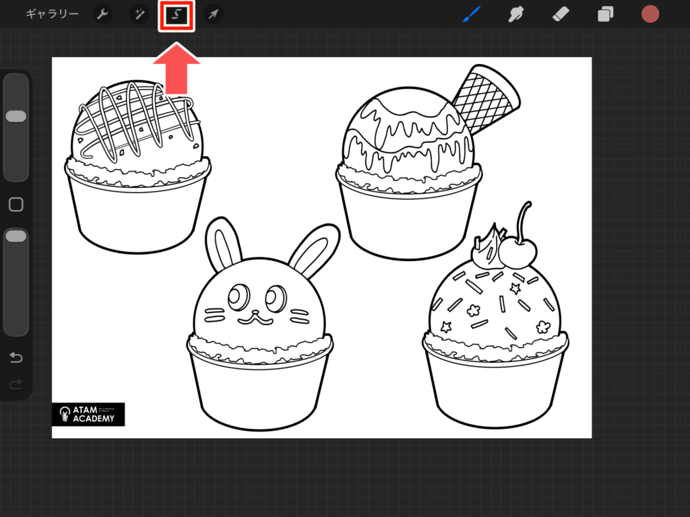The height and width of the screenshot is (517, 690).
Task: Open the Layers panel
Action: [x=605, y=14]
